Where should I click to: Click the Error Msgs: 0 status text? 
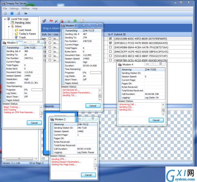(x=37, y=163)
